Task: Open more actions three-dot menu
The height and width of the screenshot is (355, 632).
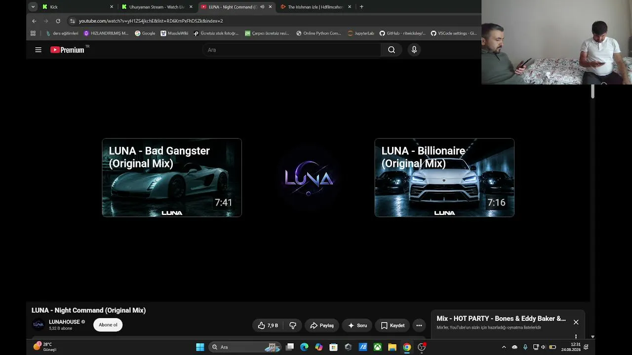Action: tap(419, 325)
